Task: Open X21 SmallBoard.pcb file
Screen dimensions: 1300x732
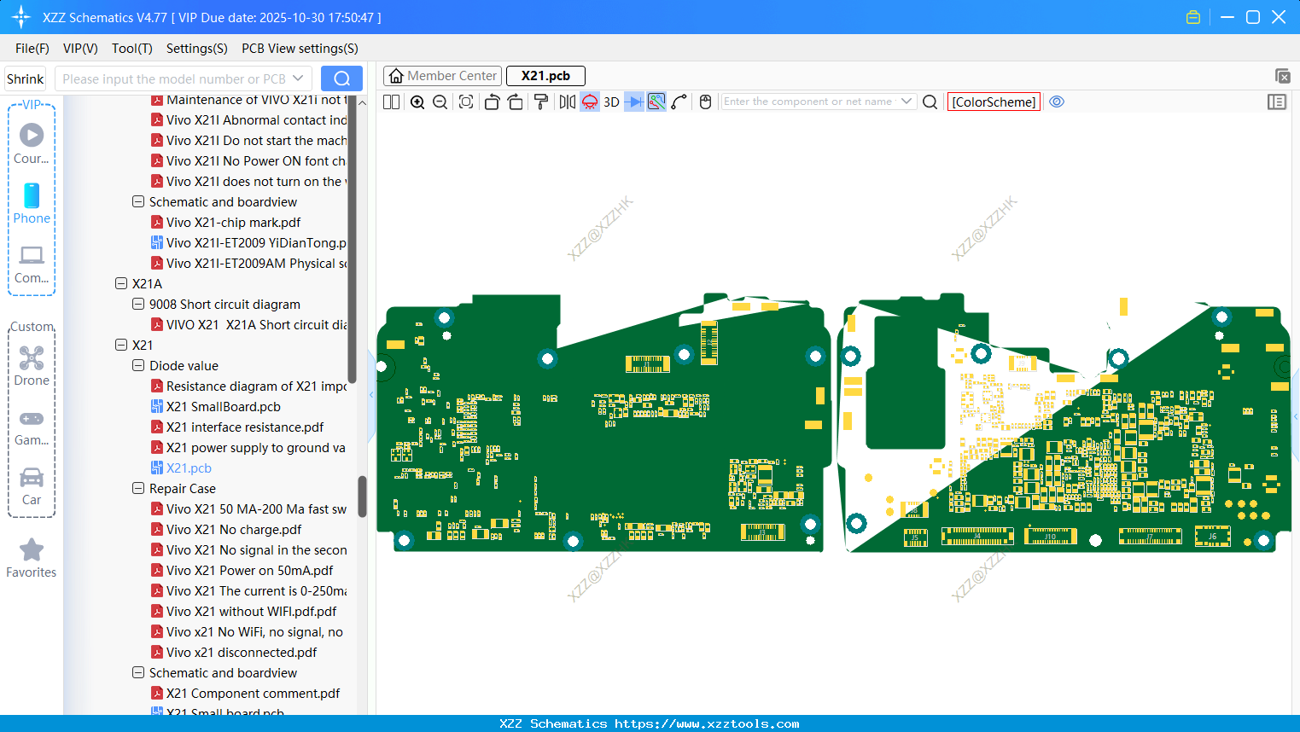Action: pyautogui.click(x=224, y=407)
